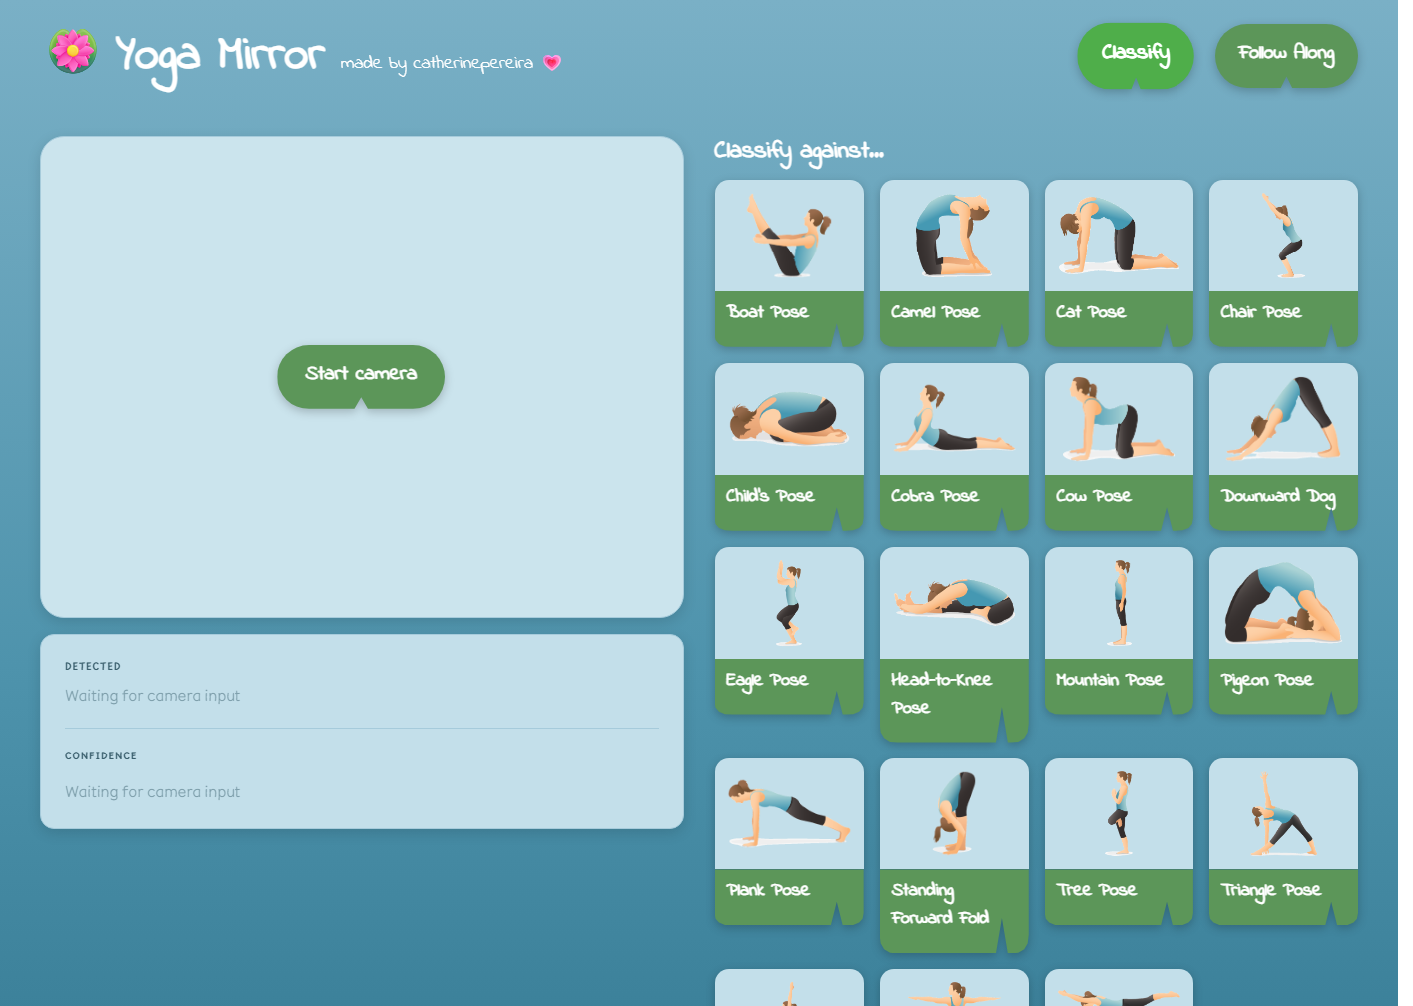
Task: Select the Triangle Pose illustration
Action: pos(1283,814)
